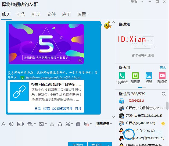Open dropdown arrow next to 举报
Screen dimensions: 169x146
(x=142, y=2)
